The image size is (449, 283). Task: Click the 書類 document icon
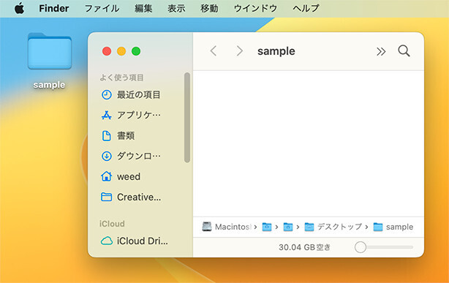click(107, 135)
